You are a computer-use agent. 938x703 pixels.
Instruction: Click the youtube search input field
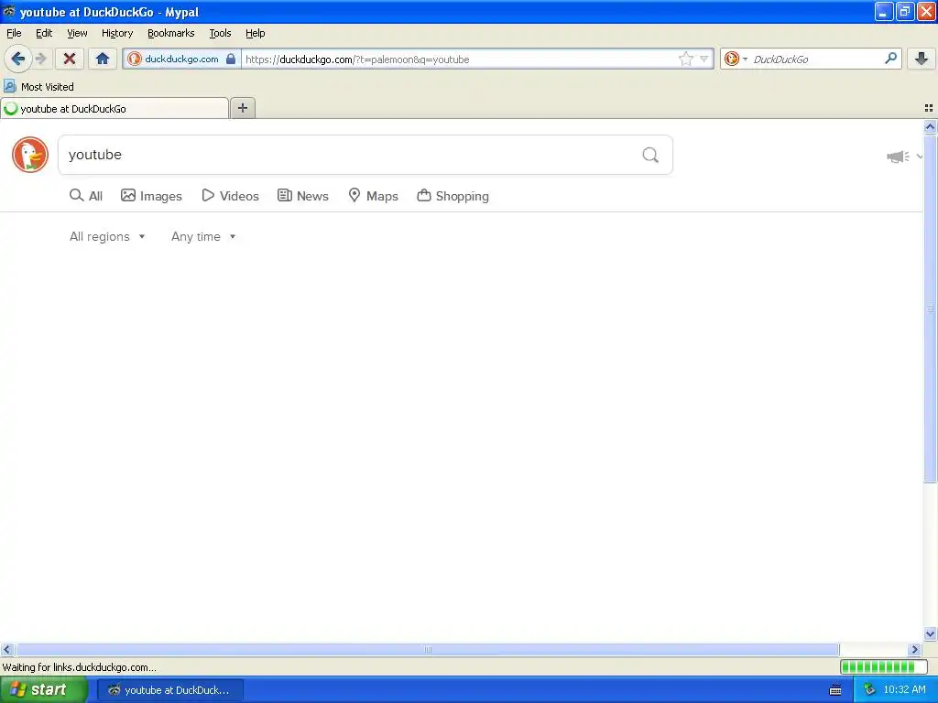pyautogui.click(x=347, y=155)
